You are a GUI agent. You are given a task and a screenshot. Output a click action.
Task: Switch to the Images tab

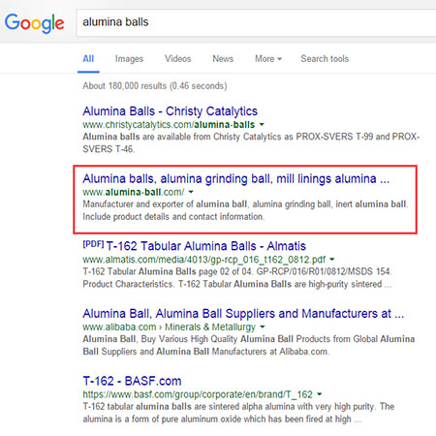click(x=129, y=59)
